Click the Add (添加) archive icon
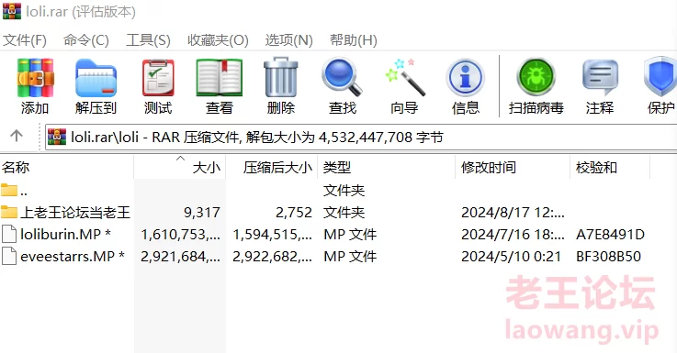This screenshot has width=677, height=353. 35,79
